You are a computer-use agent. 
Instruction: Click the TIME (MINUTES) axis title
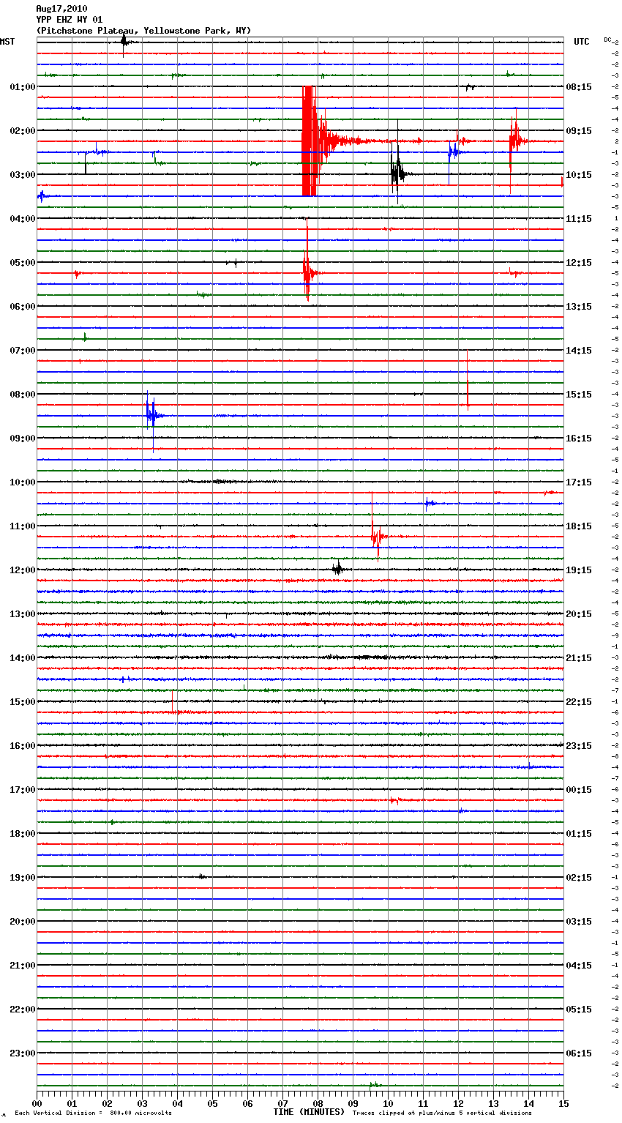coord(309,1111)
